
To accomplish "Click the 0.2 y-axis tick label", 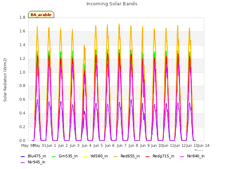I will (x=22, y=127).
